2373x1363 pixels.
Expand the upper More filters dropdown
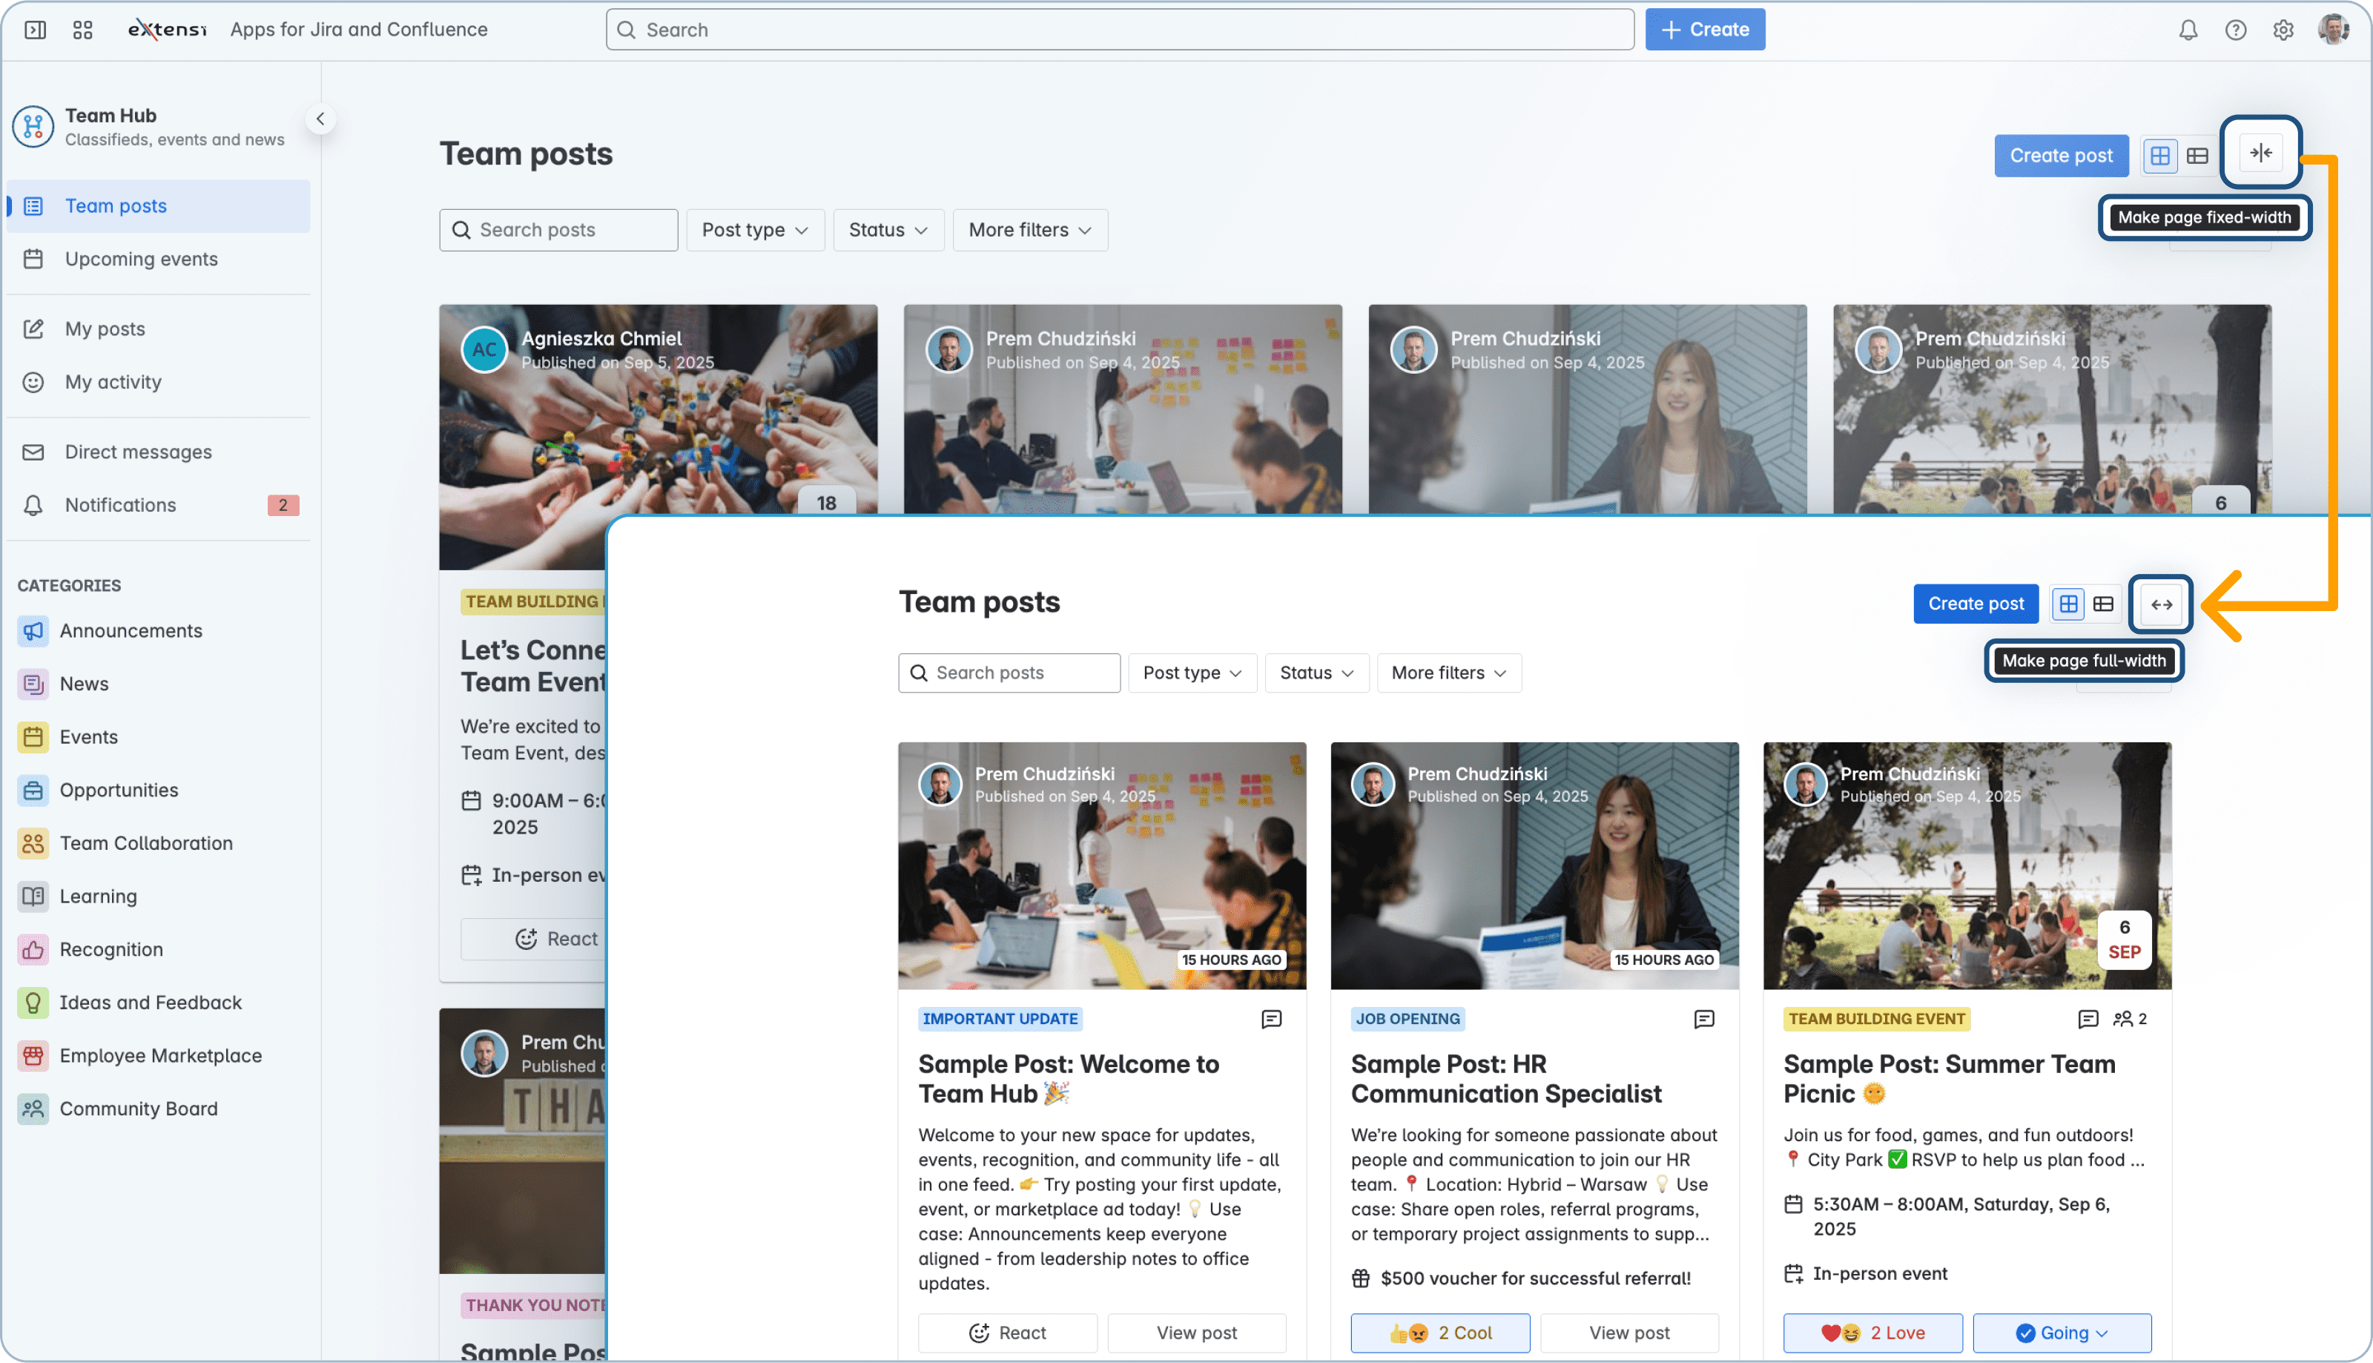(1030, 231)
